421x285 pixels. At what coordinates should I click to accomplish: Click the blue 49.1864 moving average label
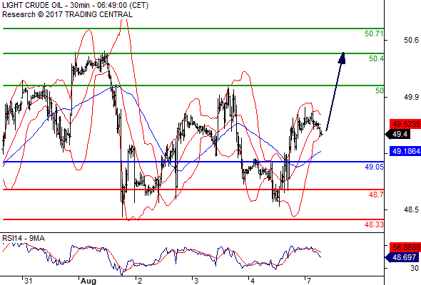pyautogui.click(x=405, y=152)
